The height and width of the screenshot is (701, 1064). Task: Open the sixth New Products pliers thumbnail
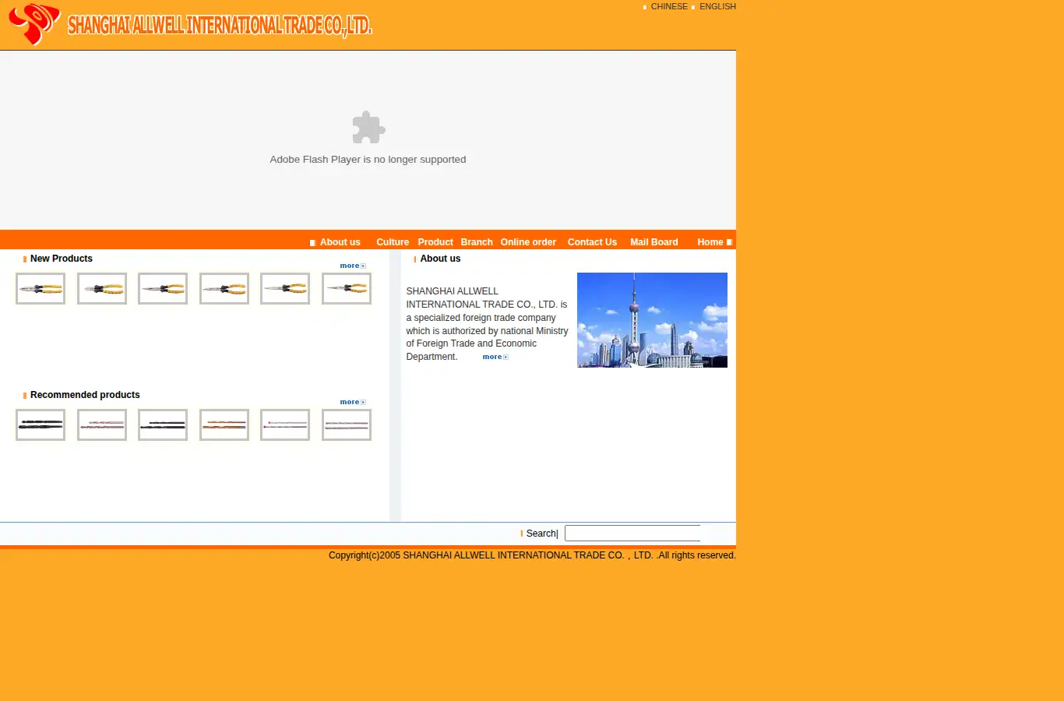pyautogui.click(x=347, y=288)
